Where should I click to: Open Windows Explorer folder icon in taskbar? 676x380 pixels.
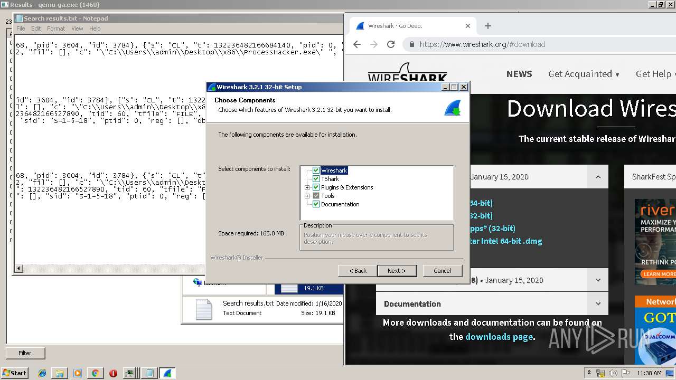(60, 373)
